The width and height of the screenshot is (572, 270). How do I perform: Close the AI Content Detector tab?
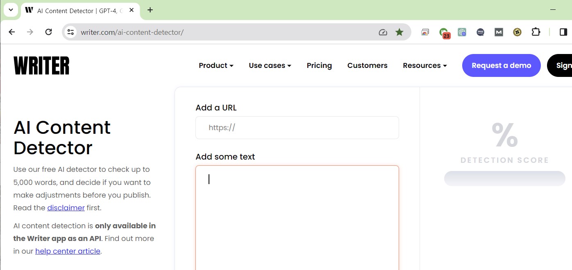tap(132, 10)
